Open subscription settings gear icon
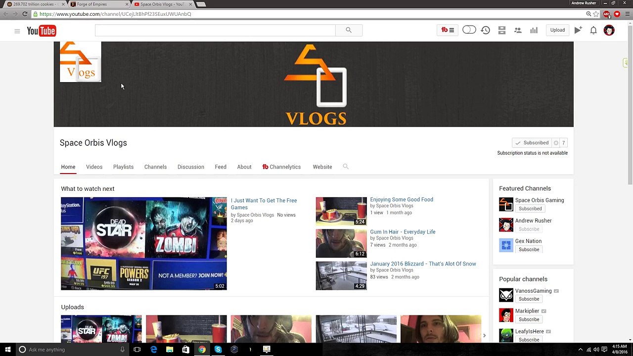Screen dimensions: 633x356 click(x=556, y=143)
